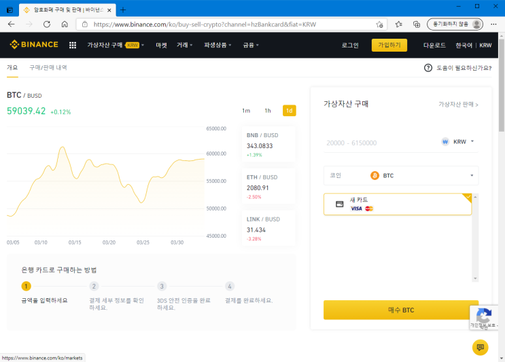Open the 한국어 | KRW language selector
This screenshot has width=505, height=362.
point(474,45)
